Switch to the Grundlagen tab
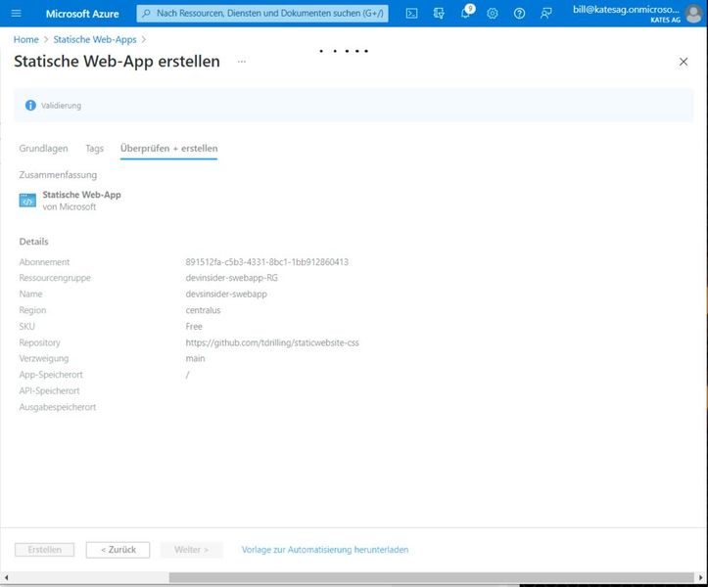Image resolution: width=708 pixels, height=587 pixels. tap(43, 149)
